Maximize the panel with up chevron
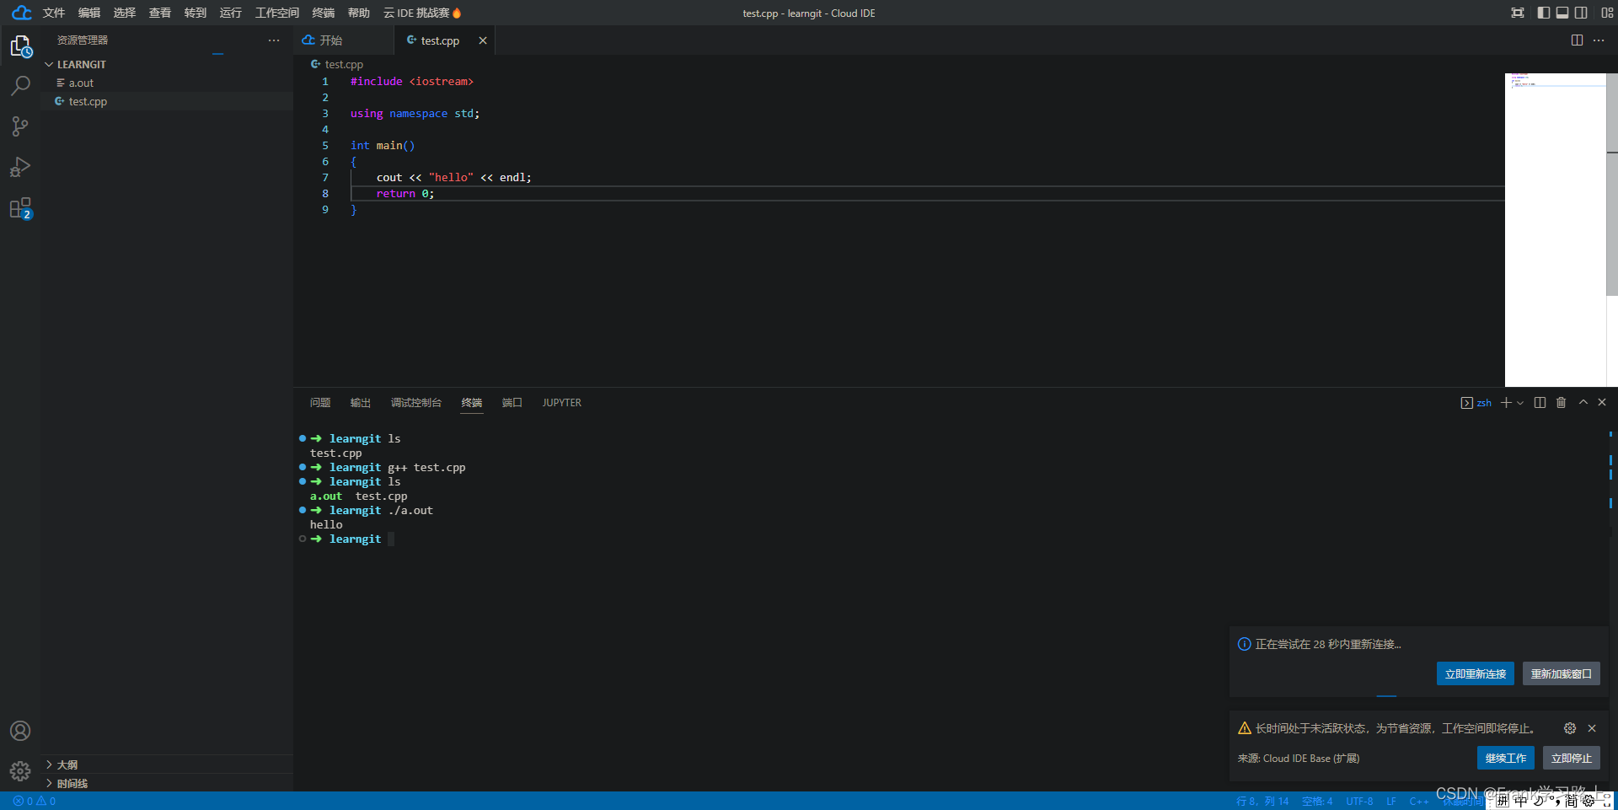The image size is (1618, 810). 1583,403
